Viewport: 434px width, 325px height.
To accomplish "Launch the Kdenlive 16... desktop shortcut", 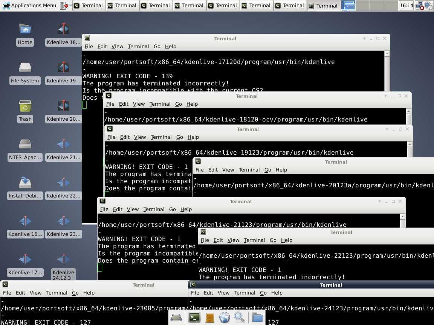I will click(25, 226).
